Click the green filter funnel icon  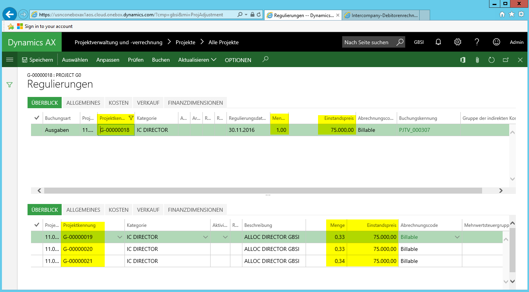click(10, 85)
